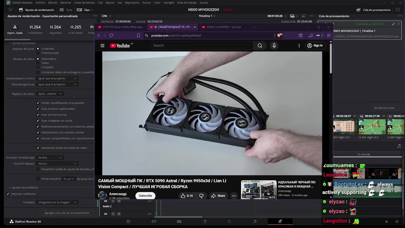
Task: Open Registro de datos dropdown
Action: (x=50, y=94)
